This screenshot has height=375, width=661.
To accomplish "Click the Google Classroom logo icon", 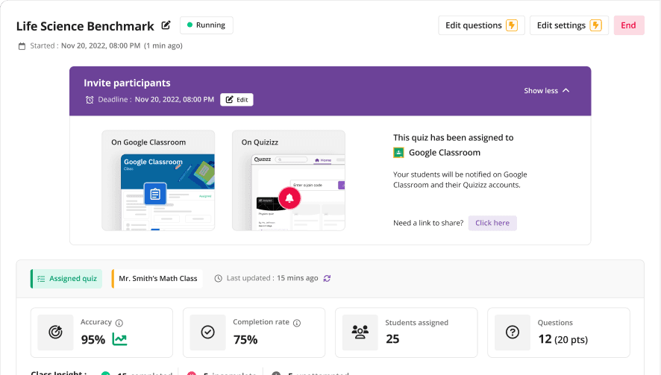I will tap(398, 153).
